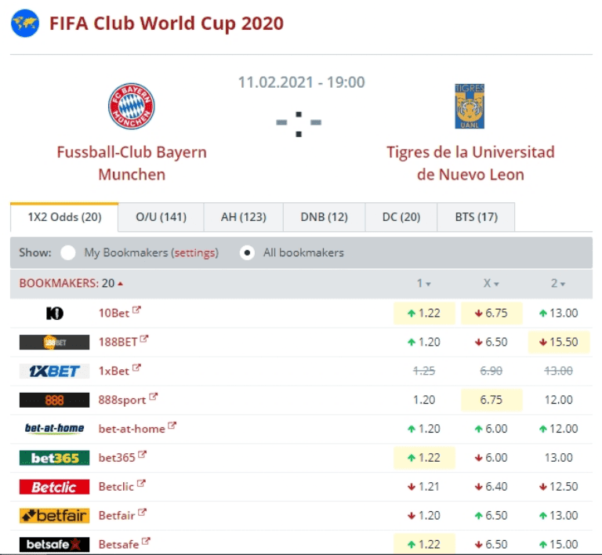This screenshot has width=602, height=555.
Task: Click the Betclic red logo
Action: [54, 487]
